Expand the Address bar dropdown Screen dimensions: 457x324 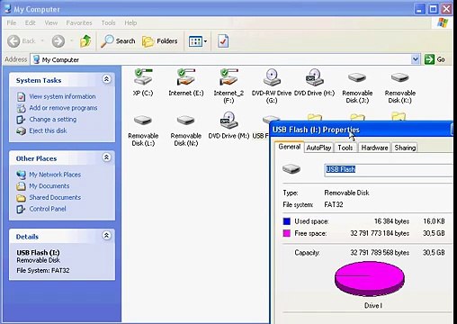coord(415,59)
